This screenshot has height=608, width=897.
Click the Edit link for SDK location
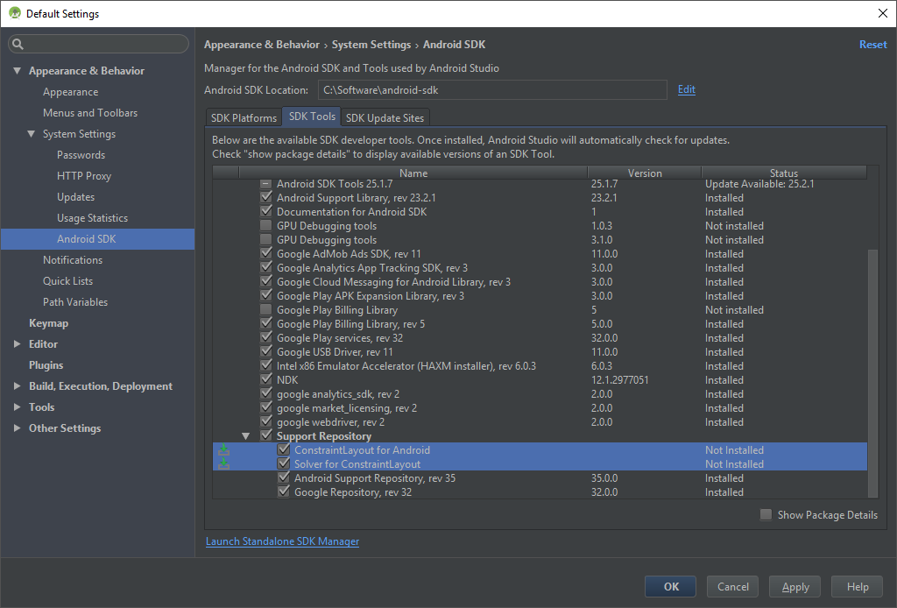coord(686,89)
